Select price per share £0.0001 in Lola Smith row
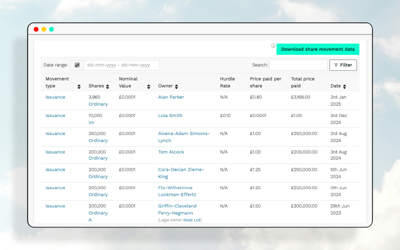Image resolution: width=400 pixels, height=250 pixels. point(258,115)
